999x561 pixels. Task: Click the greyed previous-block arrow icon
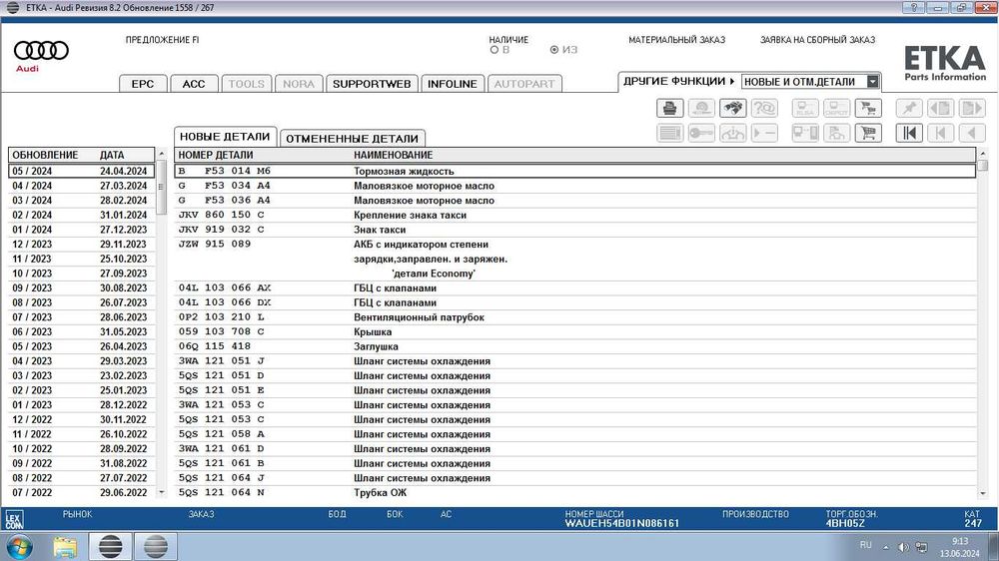[940, 133]
